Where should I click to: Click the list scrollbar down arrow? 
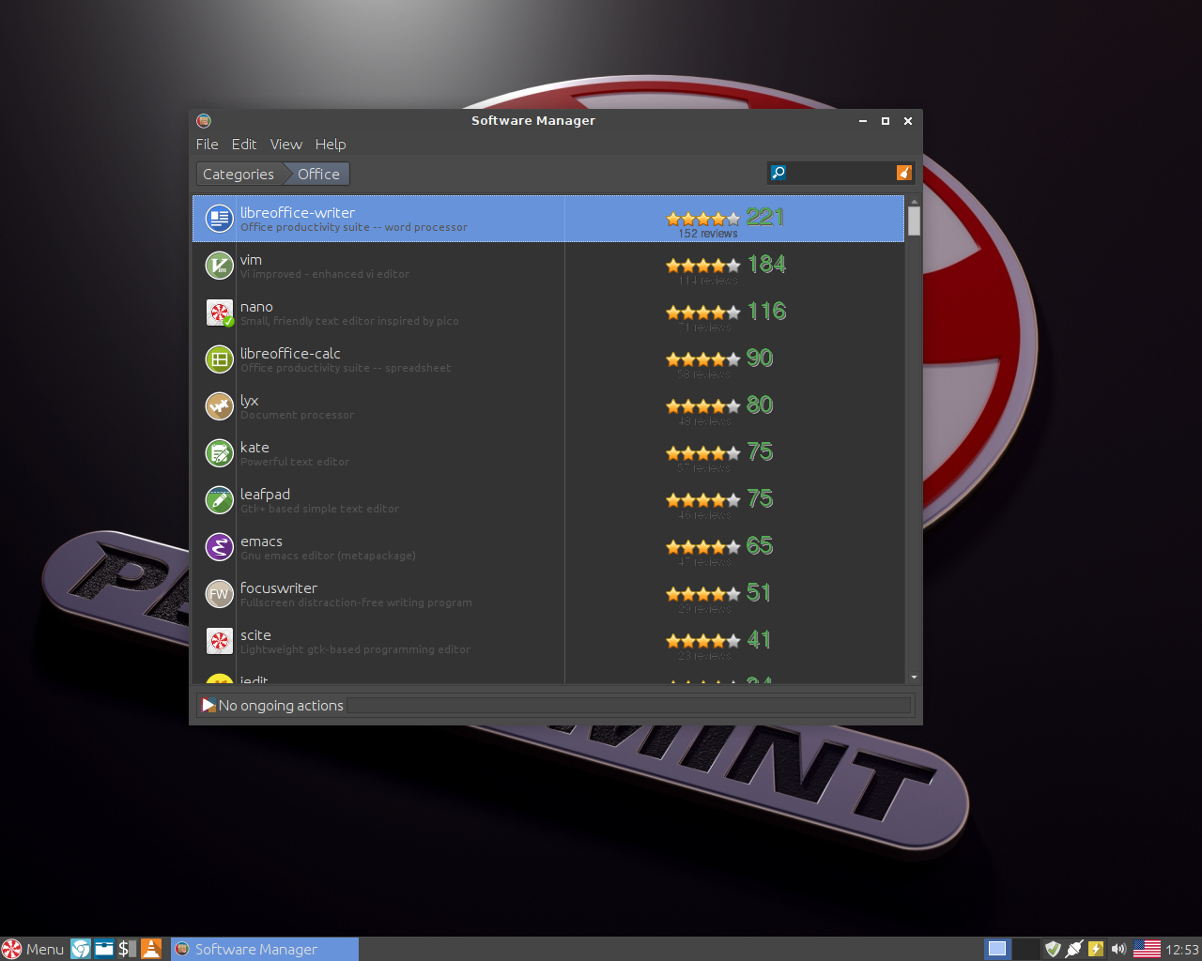914,678
